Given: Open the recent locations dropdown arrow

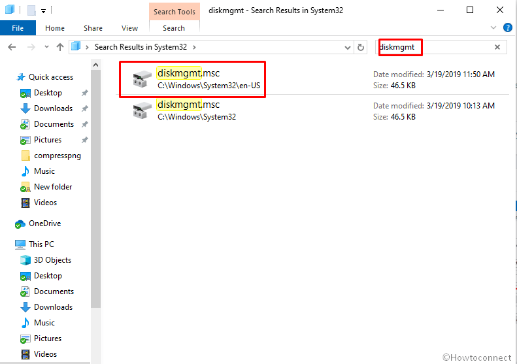Looking at the screenshot, I should point(46,47).
